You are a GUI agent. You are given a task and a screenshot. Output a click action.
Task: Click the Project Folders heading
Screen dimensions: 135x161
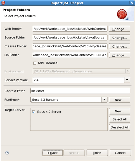point(16,10)
